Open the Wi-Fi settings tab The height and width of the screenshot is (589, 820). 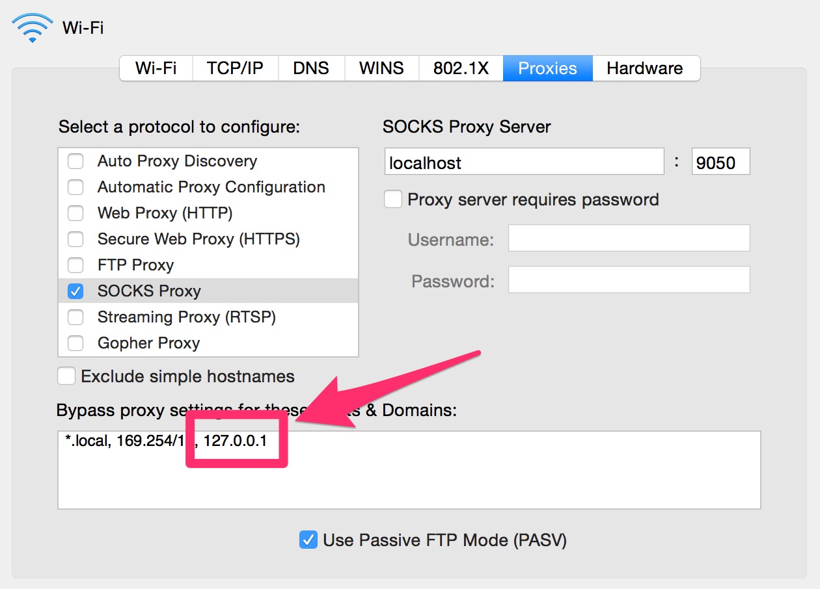(156, 68)
